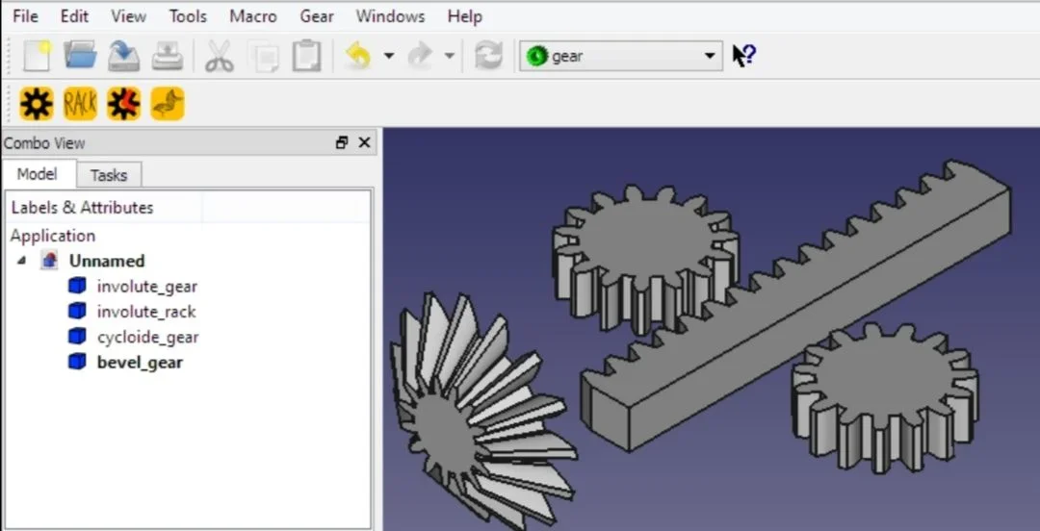Create an involute gear with toolbar icon

coord(36,104)
